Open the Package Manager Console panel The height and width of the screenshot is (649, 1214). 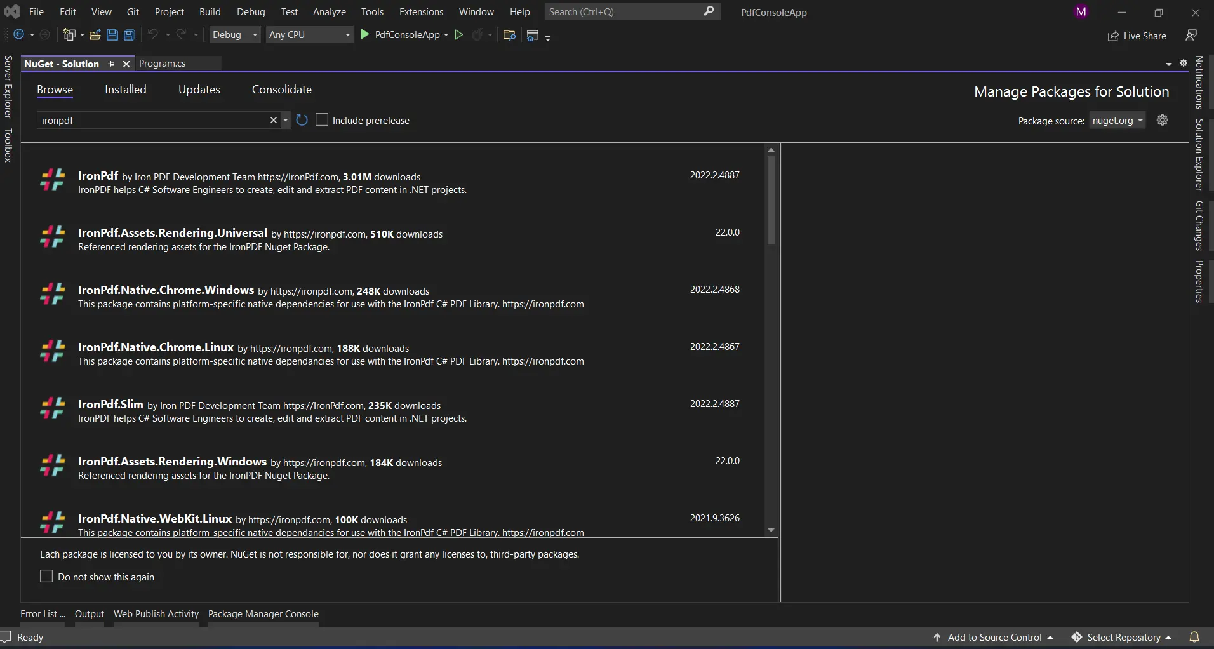click(x=263, y=614)
